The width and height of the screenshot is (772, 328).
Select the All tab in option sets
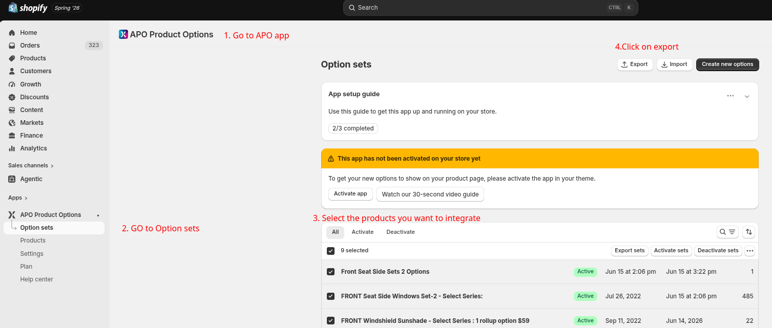[x=336, y=232]
